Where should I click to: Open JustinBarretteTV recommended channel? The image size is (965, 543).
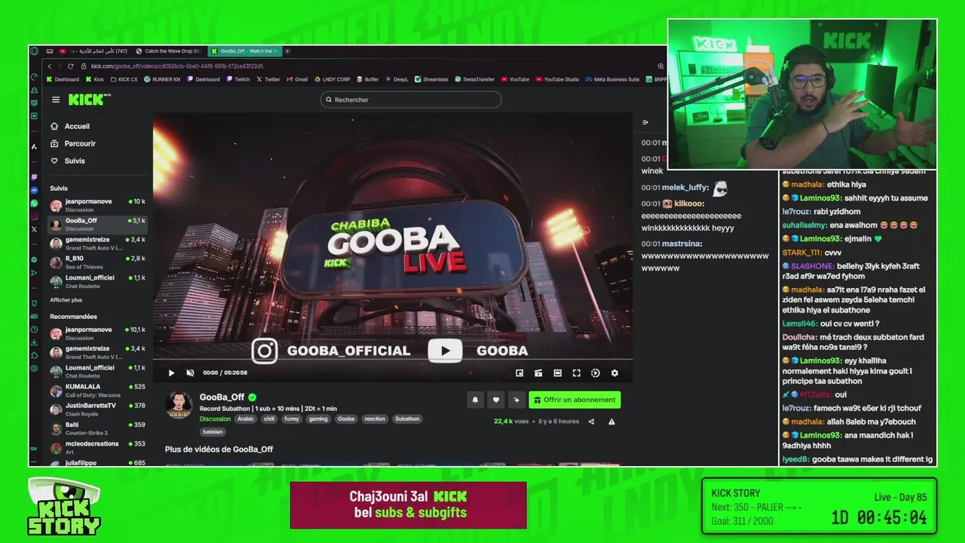point(97,409)
